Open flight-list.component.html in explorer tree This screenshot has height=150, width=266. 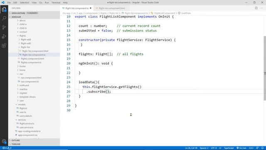tap(35, 51)
